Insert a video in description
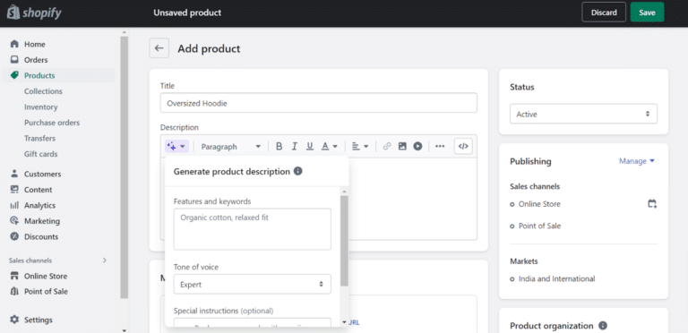 coord(417,146)
